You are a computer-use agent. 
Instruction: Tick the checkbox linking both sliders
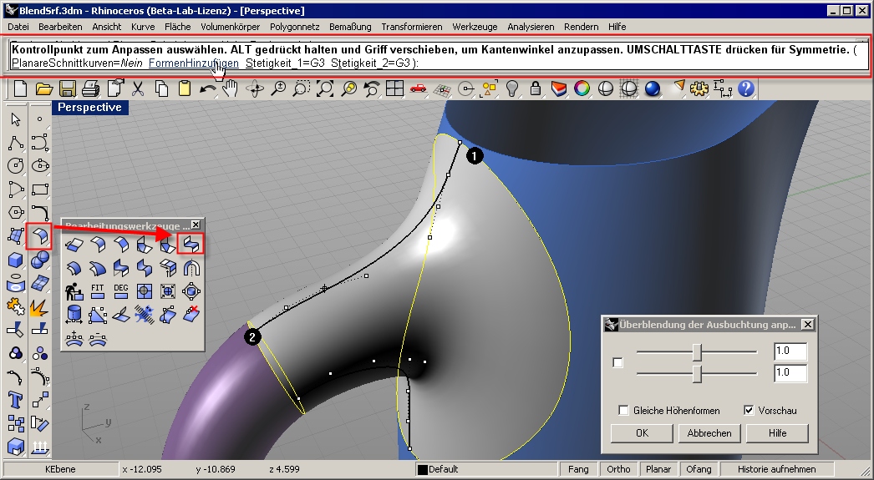[x=617, y=362]
